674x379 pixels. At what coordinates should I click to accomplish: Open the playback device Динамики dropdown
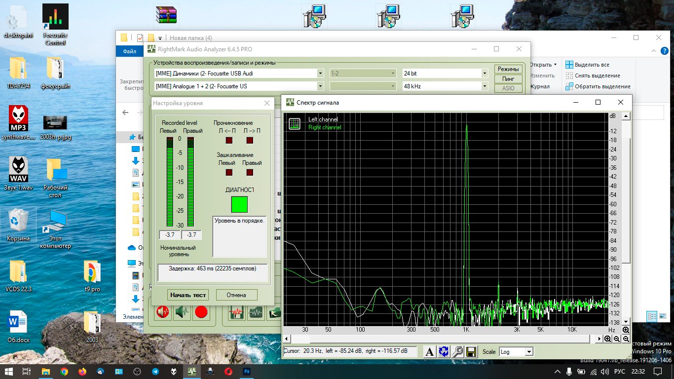tap(320, 74)
